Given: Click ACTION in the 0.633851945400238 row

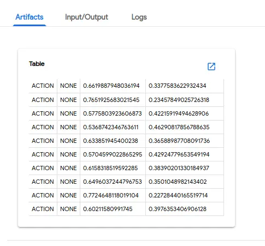Looking at the screenshot, I should (x=43, y=141).
